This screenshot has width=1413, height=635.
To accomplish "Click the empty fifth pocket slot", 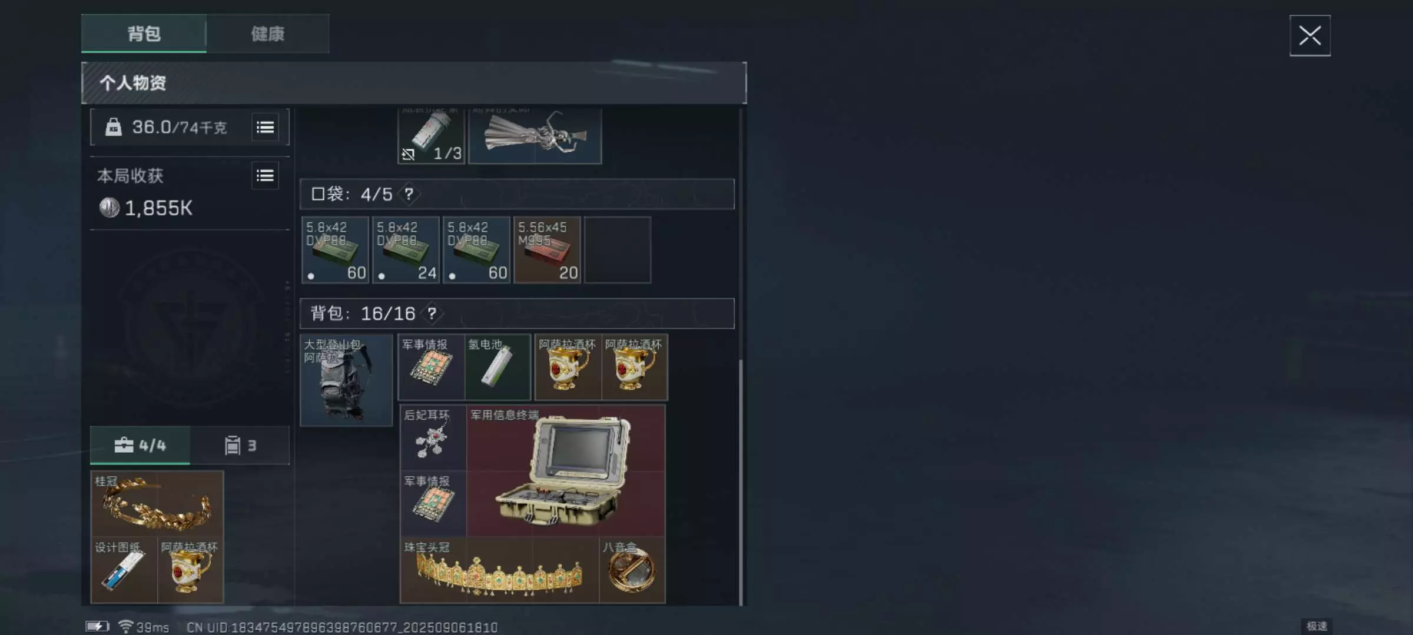I will [x=618, y=250].
